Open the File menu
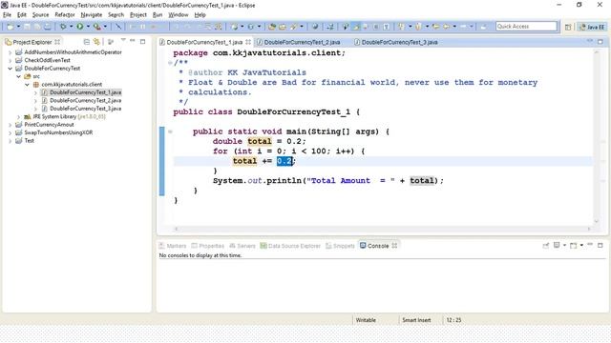The height and width of the screenshot is (343, 611). click(7, 15)
